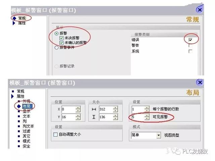Uncheck the 未决报警 checkbox
Screen dimensions: 215x161
61,38
